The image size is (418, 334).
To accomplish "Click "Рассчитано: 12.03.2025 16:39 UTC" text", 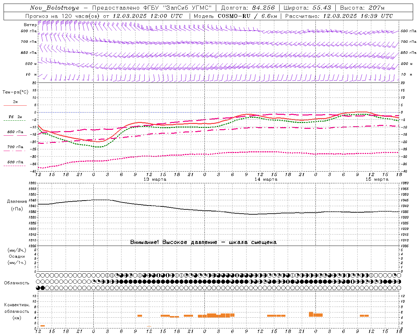I will tap(339, 16).
